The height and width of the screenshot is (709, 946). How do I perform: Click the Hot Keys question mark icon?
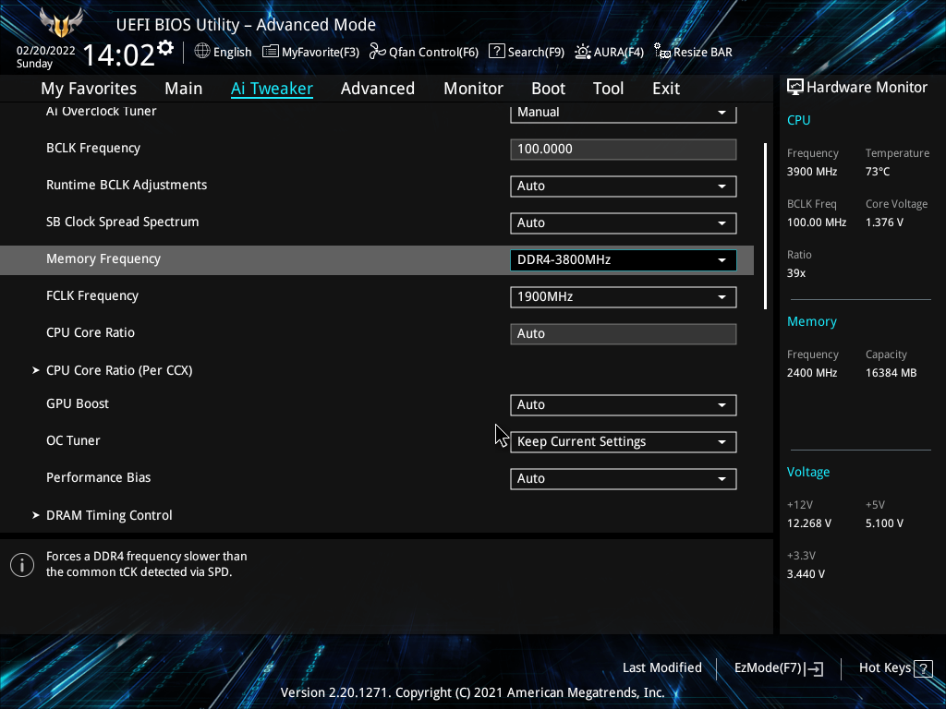923,668
